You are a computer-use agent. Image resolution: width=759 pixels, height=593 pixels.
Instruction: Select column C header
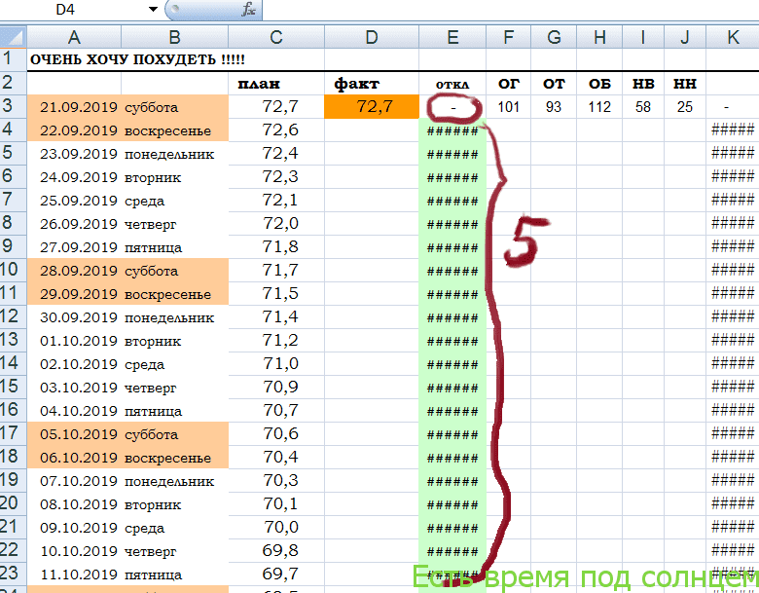coord(276,37)
